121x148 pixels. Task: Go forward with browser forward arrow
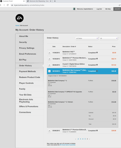[x=4, y=5]
